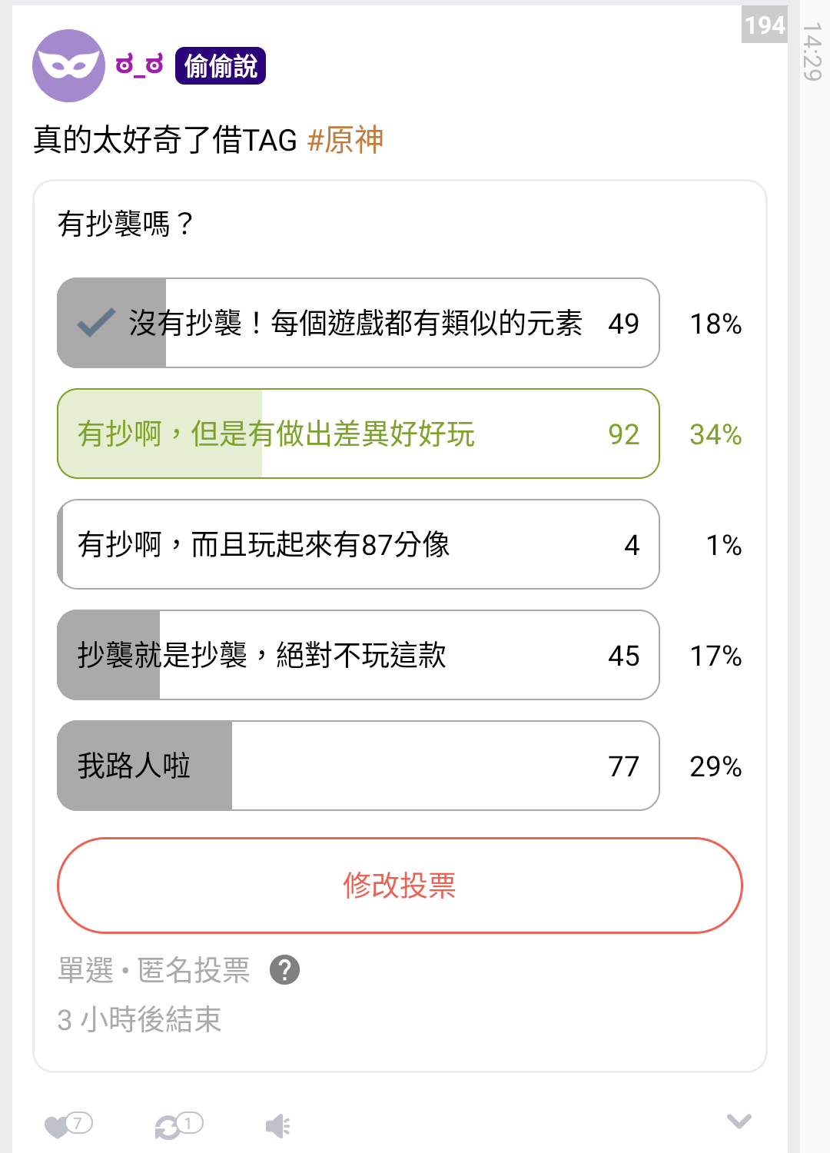Expand more options with bottom chevron arrow
The image size is (830, 1153).
(x=739, y=1121)
